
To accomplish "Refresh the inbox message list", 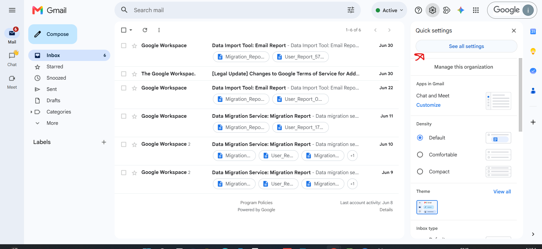I will click(x=145, y=30).
